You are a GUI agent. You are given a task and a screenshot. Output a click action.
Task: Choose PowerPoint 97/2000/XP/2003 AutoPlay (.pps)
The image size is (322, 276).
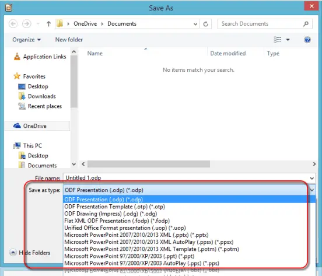click(x=189, y=263)
